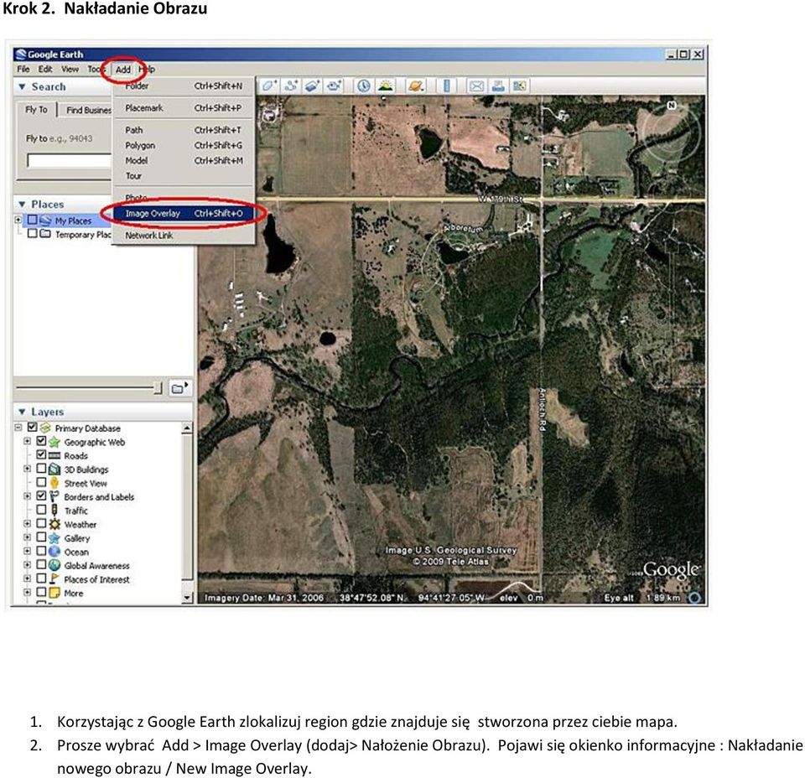Switch to the Fly To tab
Image resolution: width=805 pixels, height=778 pixels.
[36, 109]
